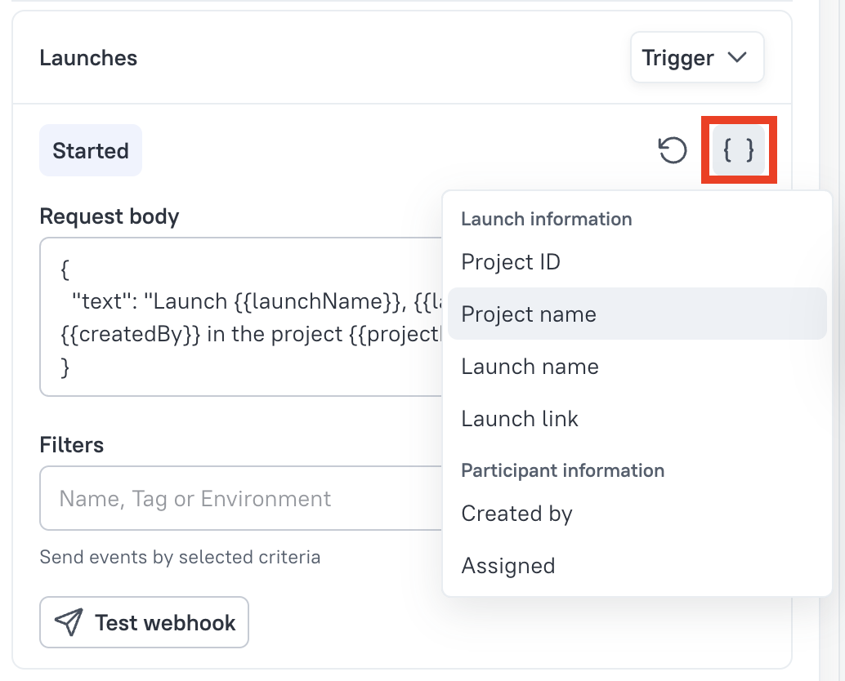The image size is (845, 681).
Task: Open the Trigger dropdown
Action: point(696,58)
